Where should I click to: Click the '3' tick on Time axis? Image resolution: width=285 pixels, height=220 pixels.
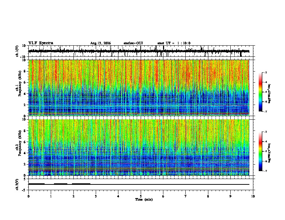[96, 196]
